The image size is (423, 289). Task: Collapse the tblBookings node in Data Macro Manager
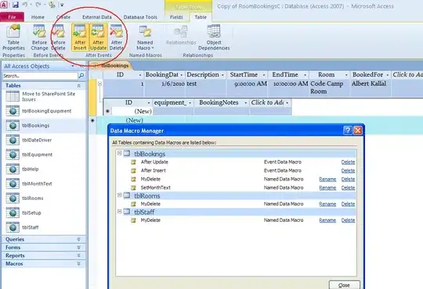120,153
